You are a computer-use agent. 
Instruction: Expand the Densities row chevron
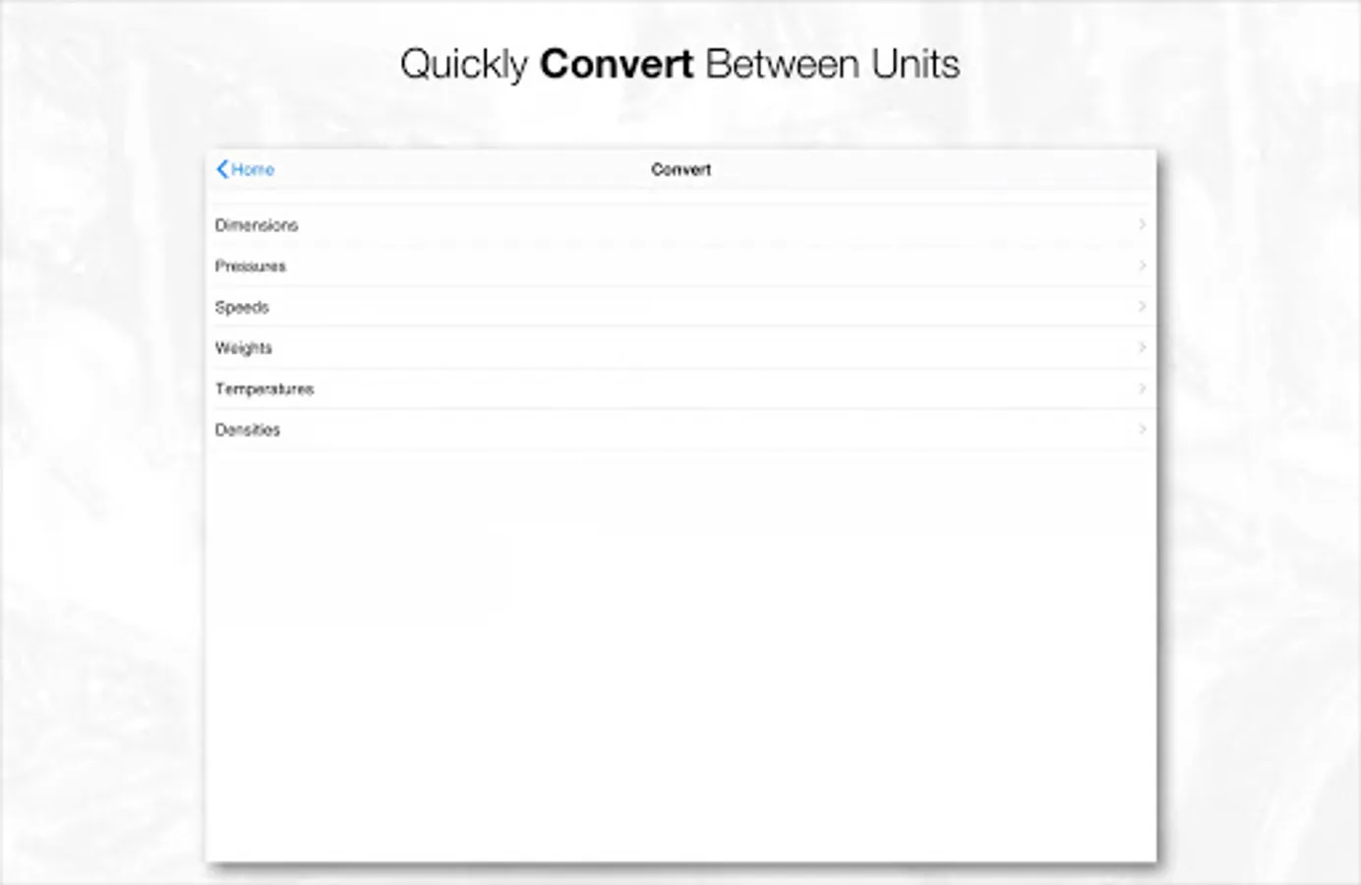(x=1142, y=430)
